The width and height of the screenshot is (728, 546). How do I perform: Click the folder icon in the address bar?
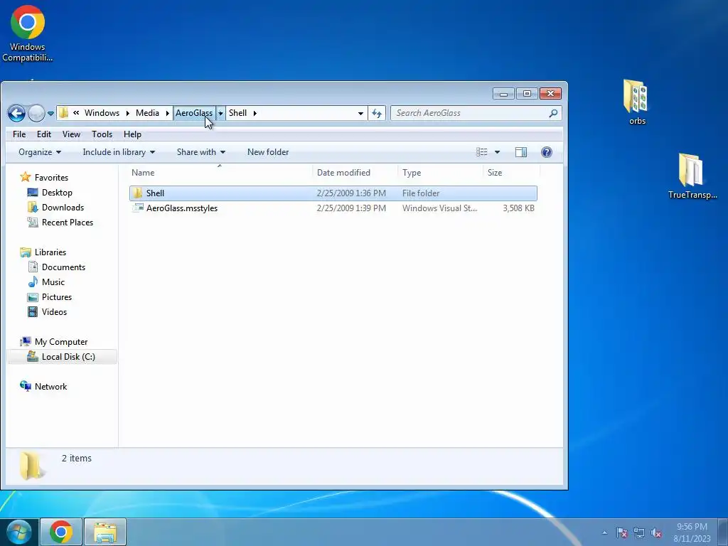coord(64,113)
